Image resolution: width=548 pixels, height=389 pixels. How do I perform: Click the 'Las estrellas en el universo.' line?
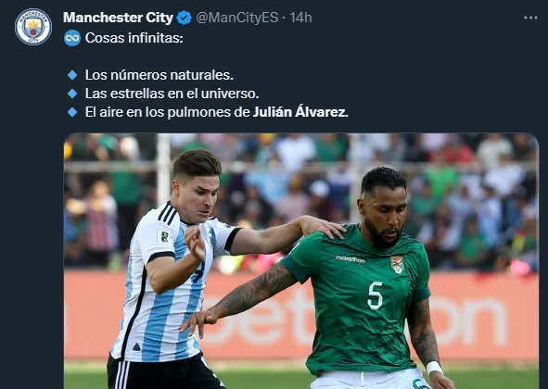[x=172, y=94]
